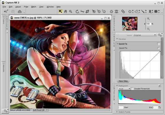165x115 pixels.
Task: Open the Soft Proof Off selector
Action: click(x=40, y=110)
